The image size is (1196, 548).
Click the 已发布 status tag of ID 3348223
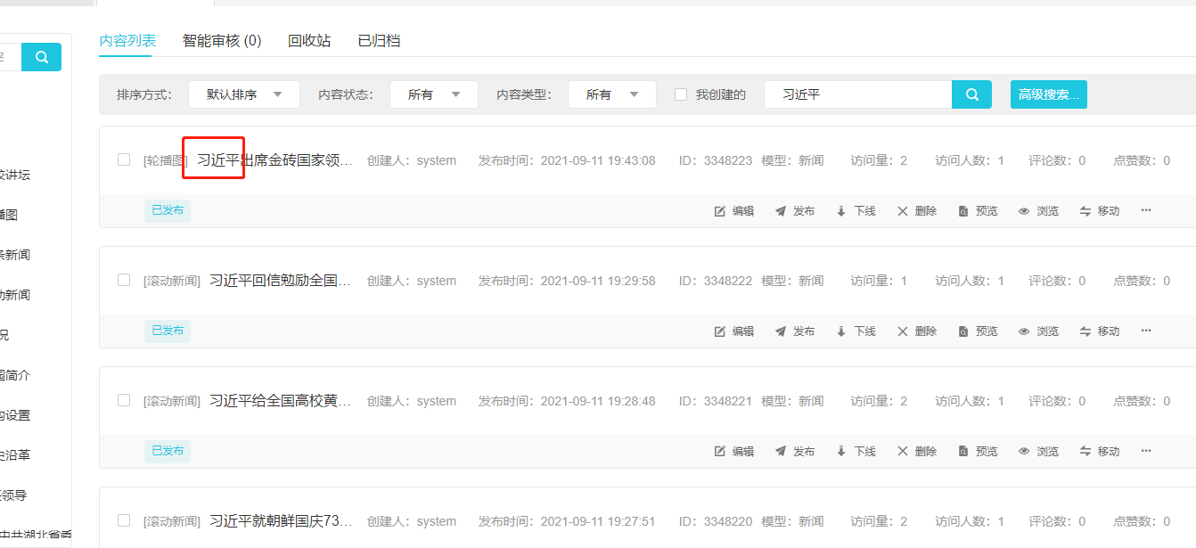[168, 210]
